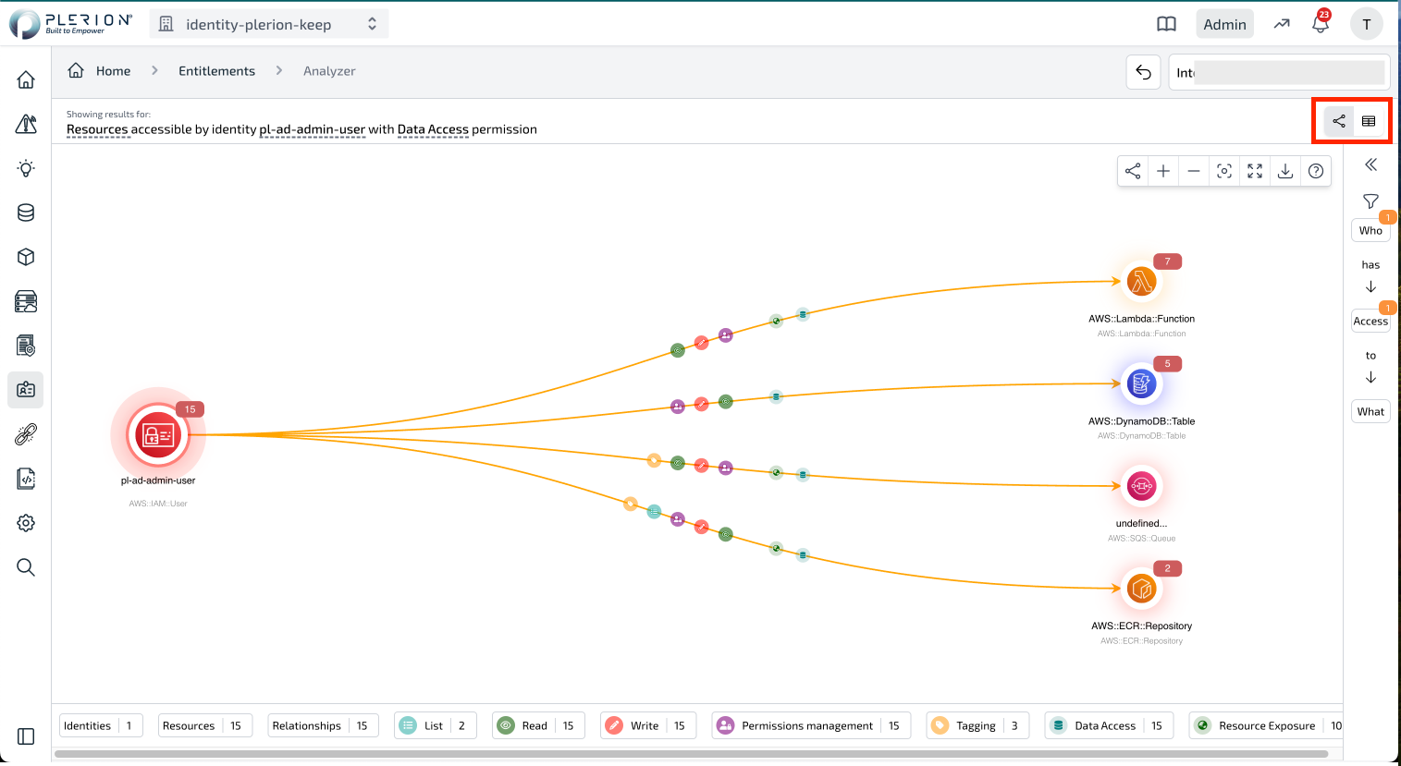Click the Identities 1 legend chip
Image resolution: width=1401 pixels, height=766 pixels.
tap(101, 725)
